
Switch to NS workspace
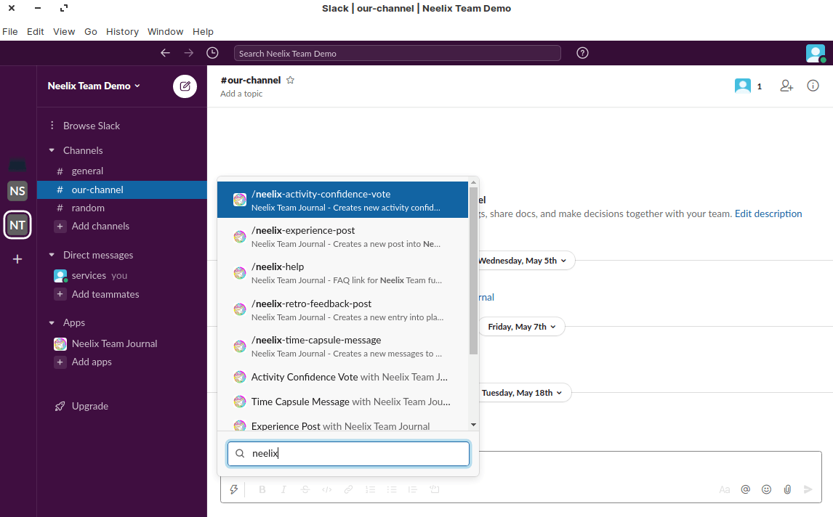tap(17, 191)
